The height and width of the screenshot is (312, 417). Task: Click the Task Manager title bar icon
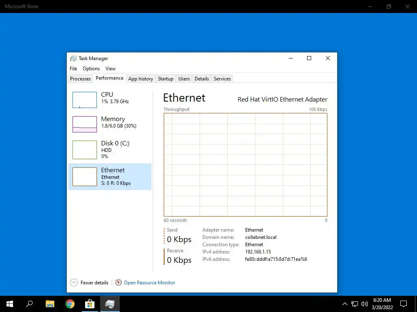(73, 58)
